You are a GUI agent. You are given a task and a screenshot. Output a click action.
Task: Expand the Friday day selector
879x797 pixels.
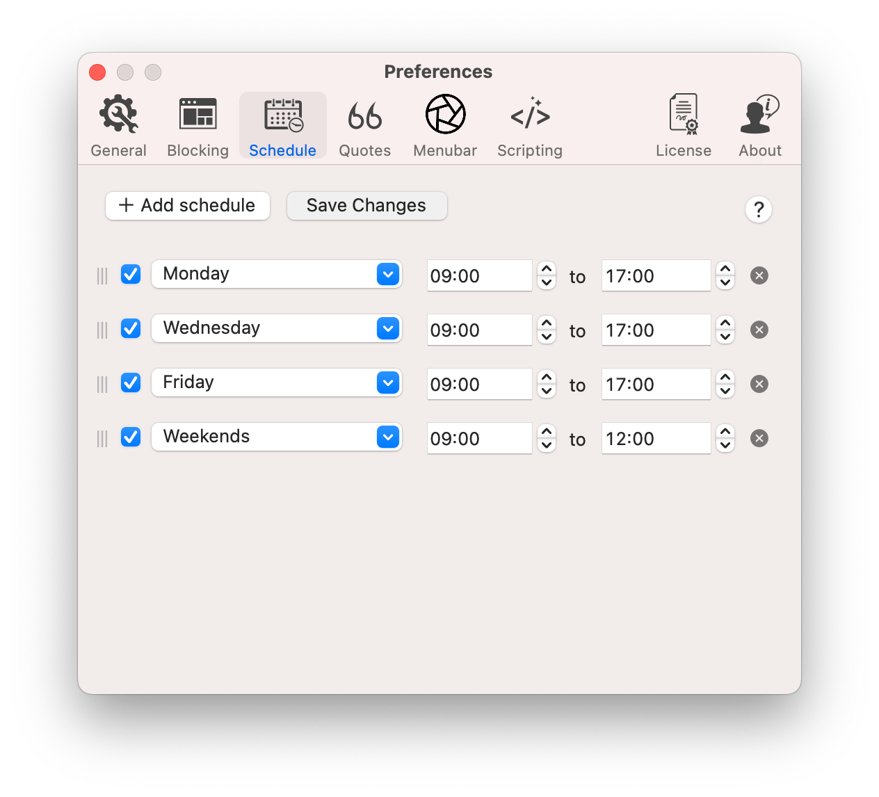(387, 383)
